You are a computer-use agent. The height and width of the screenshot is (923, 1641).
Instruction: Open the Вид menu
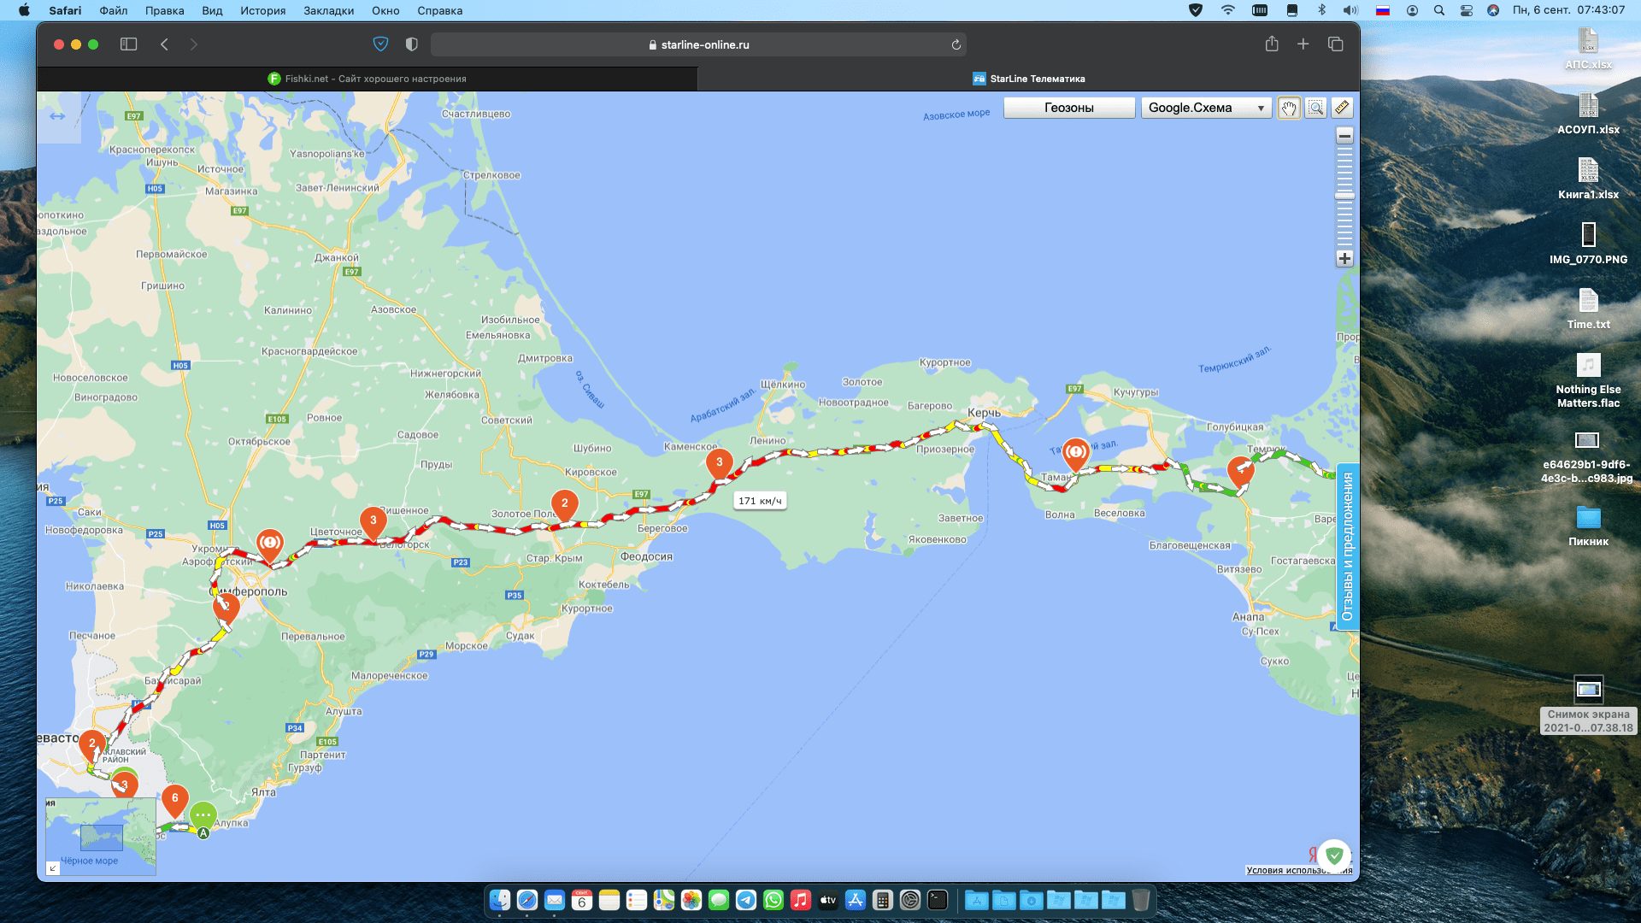tap(212, 10)
